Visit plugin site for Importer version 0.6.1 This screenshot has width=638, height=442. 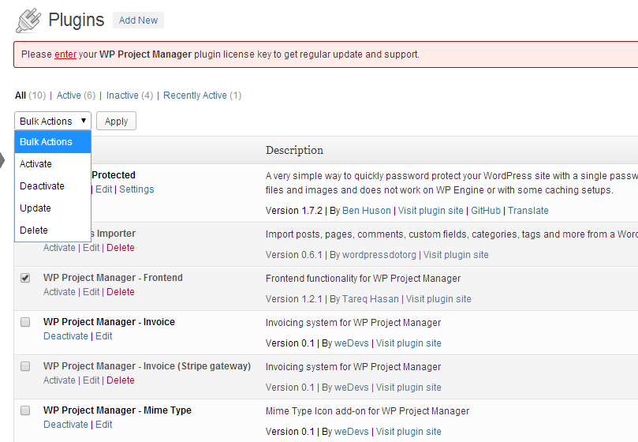456,255
